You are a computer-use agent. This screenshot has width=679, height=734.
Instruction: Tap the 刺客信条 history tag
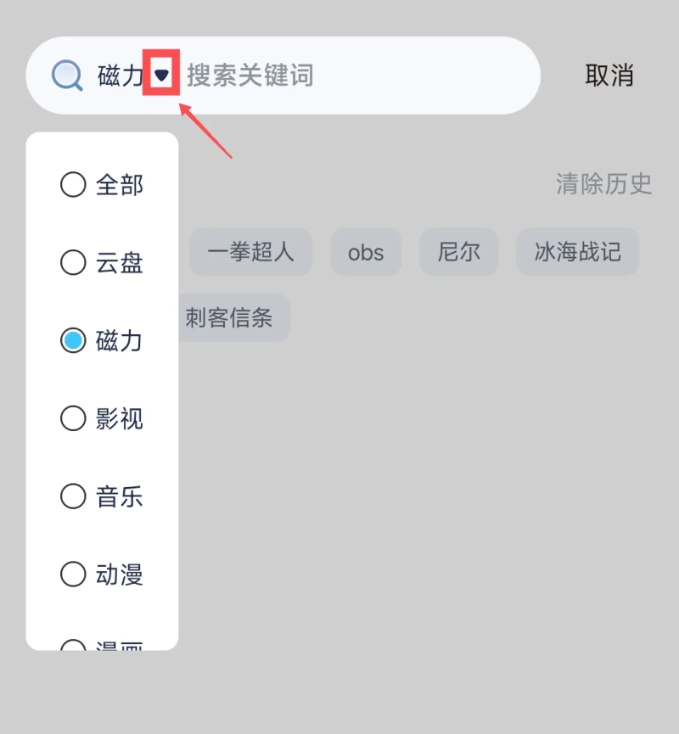[x=234, y=318]
